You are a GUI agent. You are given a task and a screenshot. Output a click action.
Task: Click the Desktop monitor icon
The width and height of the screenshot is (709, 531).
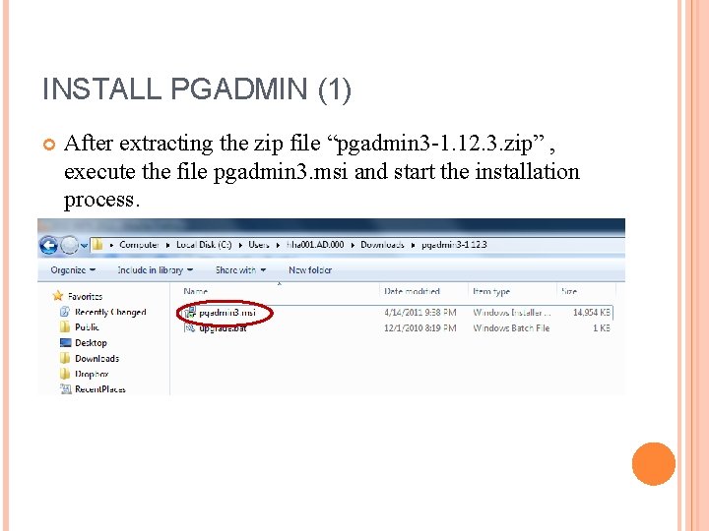pos(66,343)
